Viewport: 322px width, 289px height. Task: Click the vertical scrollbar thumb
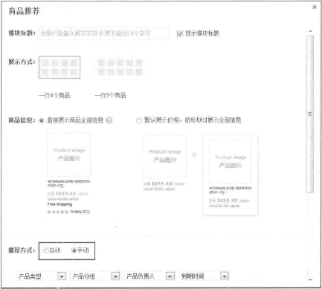[x=310, y=114]
